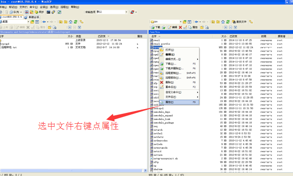
Task: Open the terminal console icon
Action: coord(48,12)
